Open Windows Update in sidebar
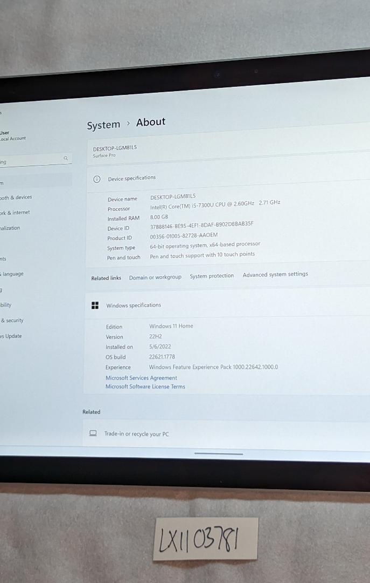370x583 pixels. 11,336
